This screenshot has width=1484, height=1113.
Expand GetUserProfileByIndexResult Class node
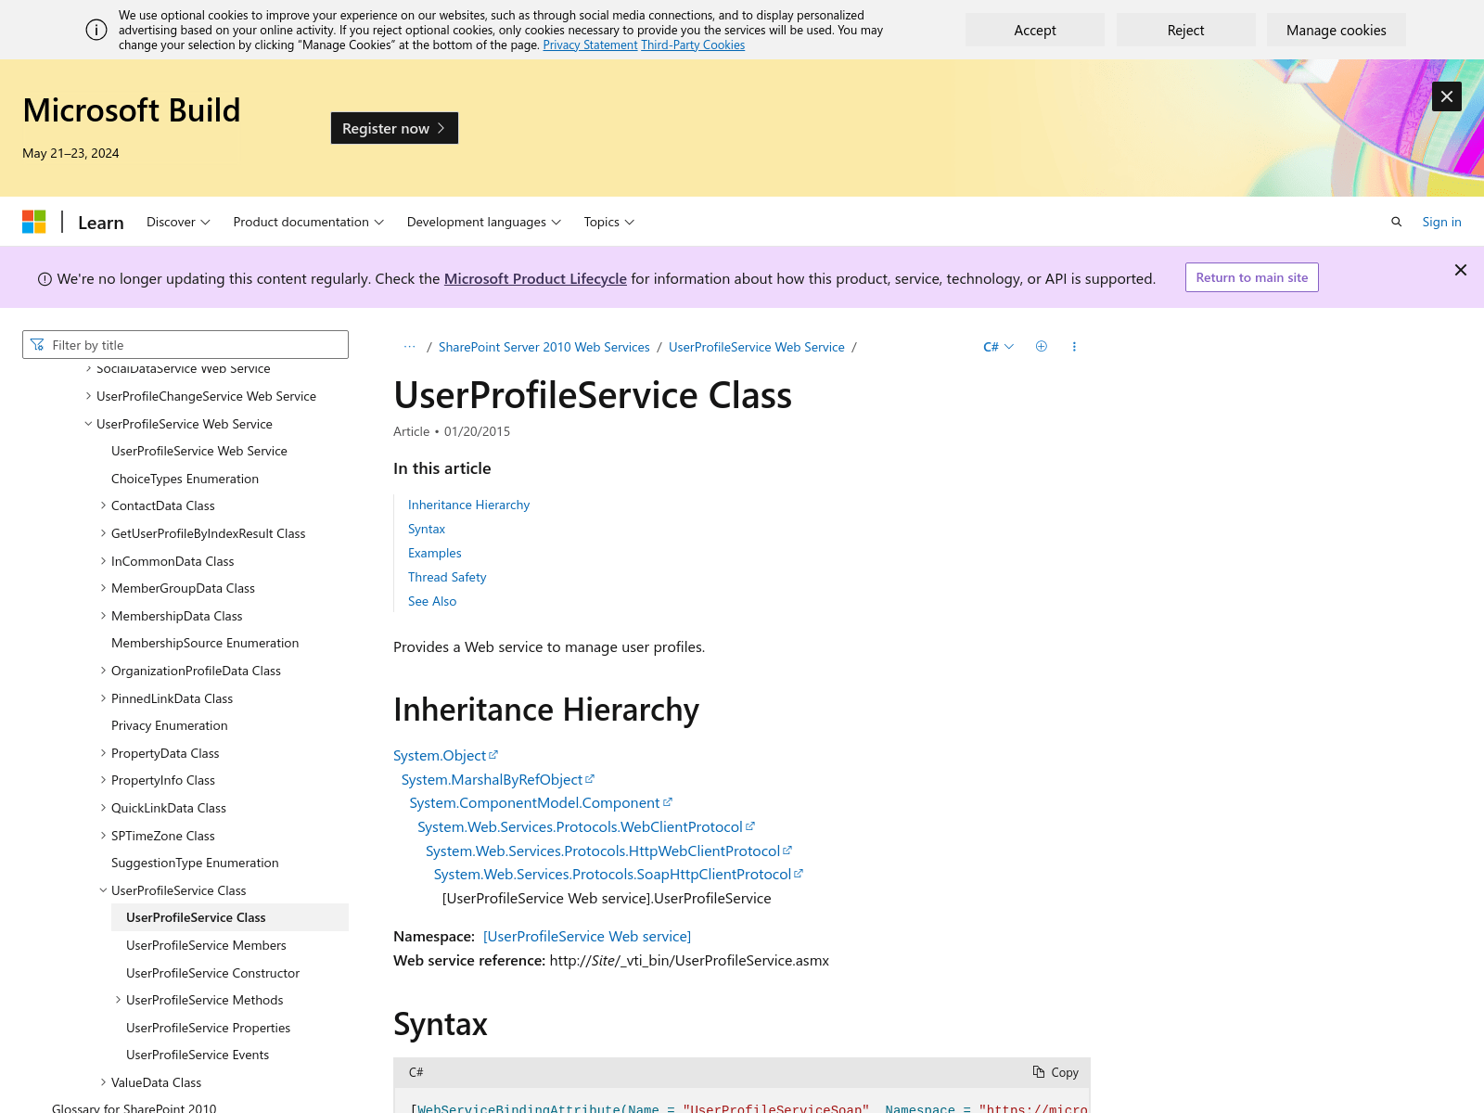[x=103, y=533]
